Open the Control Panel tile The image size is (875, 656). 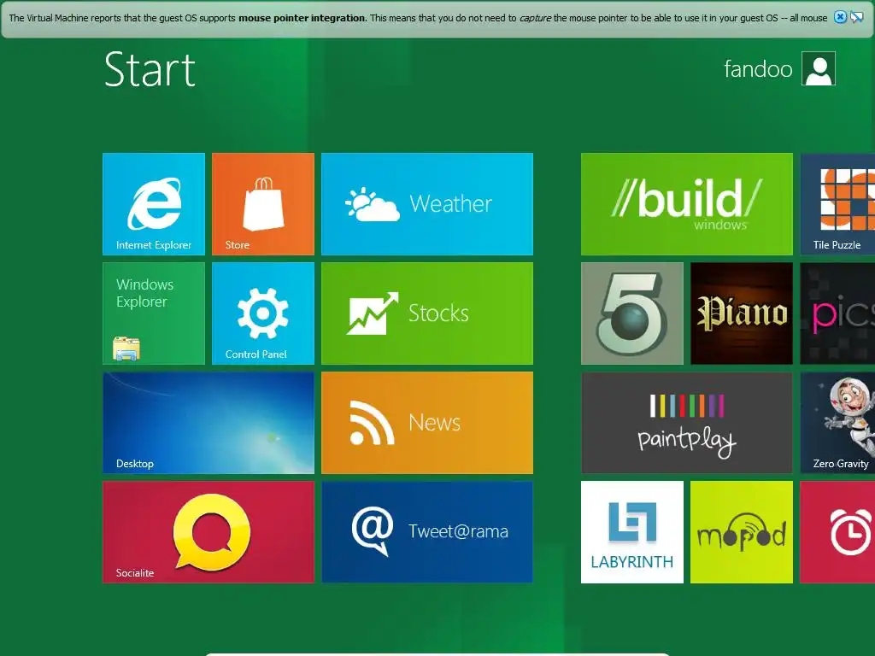pyautogui.click(x=263, y=313)
